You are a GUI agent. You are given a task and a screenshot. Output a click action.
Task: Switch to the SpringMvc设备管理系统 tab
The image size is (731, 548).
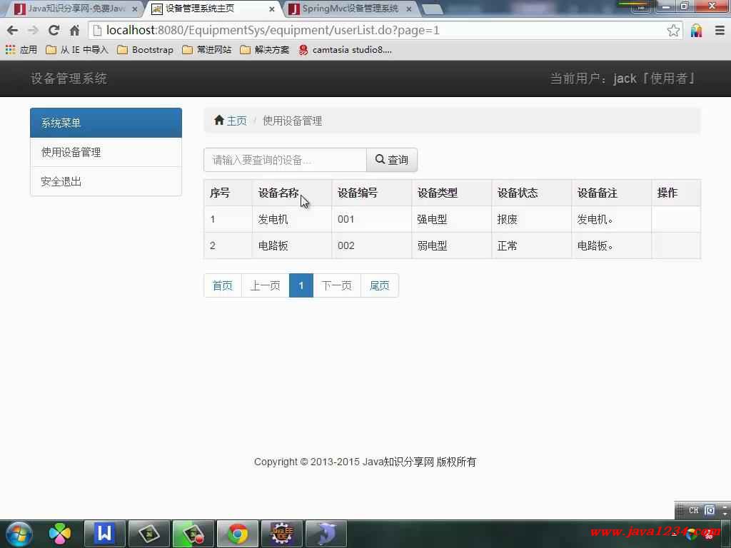pos(350,9)
